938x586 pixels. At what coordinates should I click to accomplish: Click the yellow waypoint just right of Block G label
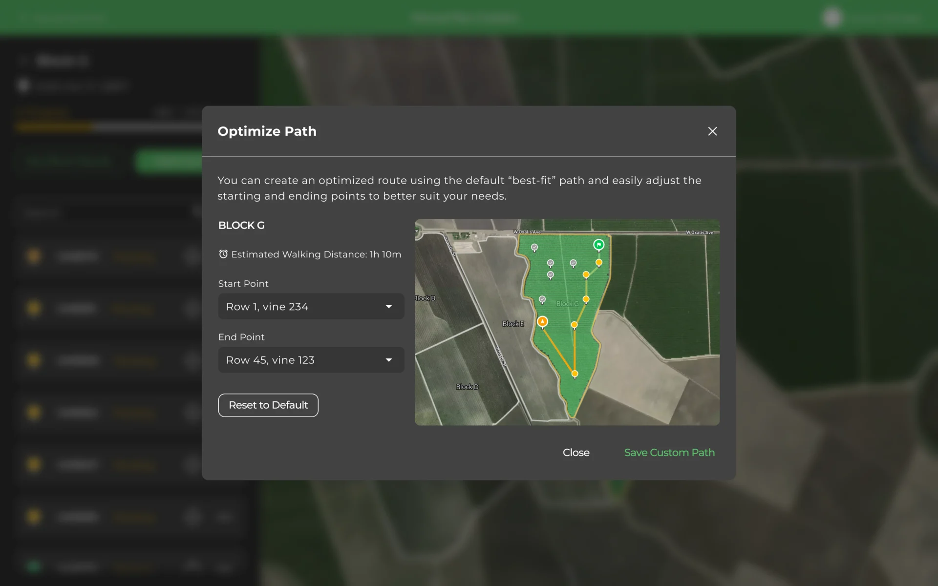(x=586, y=299)
